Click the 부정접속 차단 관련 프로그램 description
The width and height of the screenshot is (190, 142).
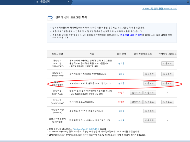click(87, 111)
